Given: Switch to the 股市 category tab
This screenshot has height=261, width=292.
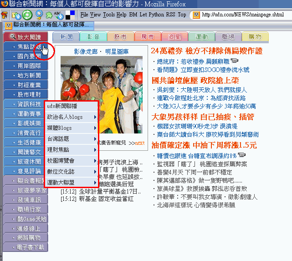Looking at the screenshot, I should click(120, 37).
